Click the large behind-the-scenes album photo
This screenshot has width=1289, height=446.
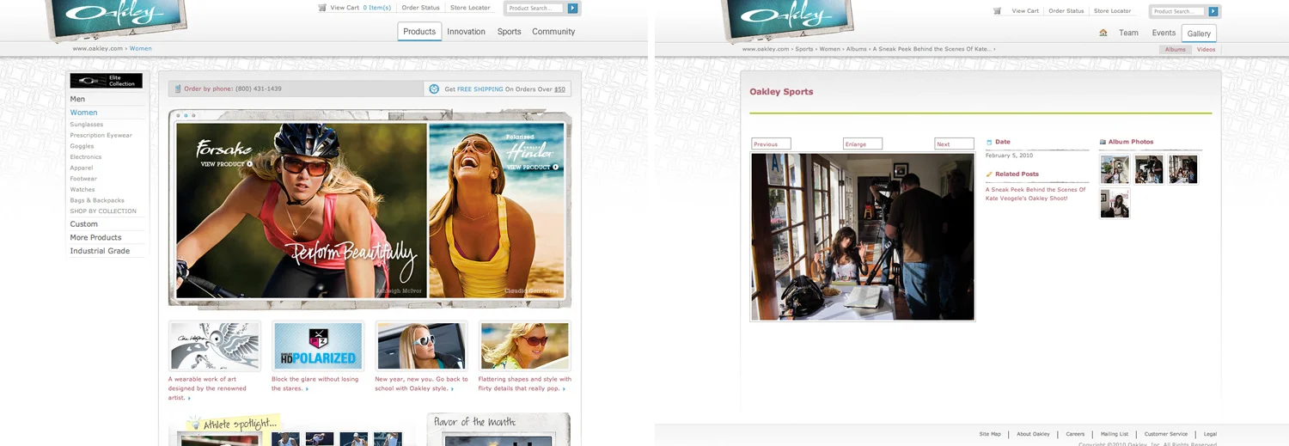click(x=863, y=237)
